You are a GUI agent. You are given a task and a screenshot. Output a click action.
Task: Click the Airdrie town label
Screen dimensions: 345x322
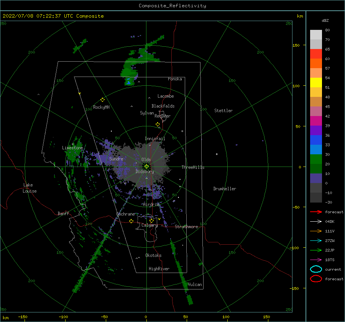point(151,204)
